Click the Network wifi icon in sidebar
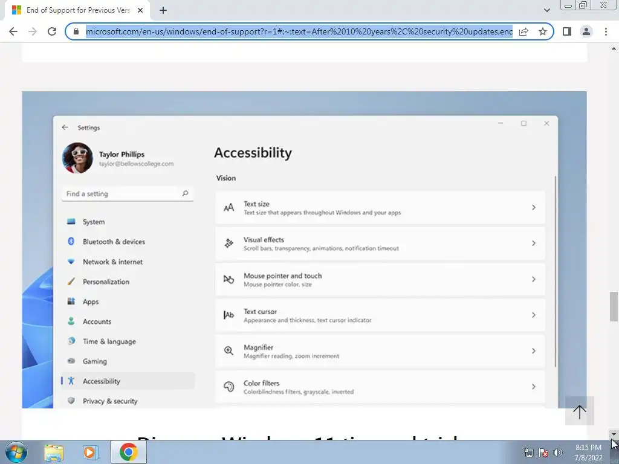This screenshot has height=464, width=619. tap(71, 261)
